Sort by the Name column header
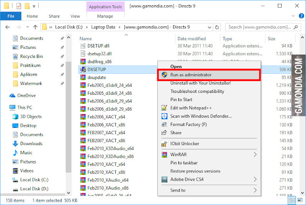This screenshot has height=205, width=306. [86, 39]
